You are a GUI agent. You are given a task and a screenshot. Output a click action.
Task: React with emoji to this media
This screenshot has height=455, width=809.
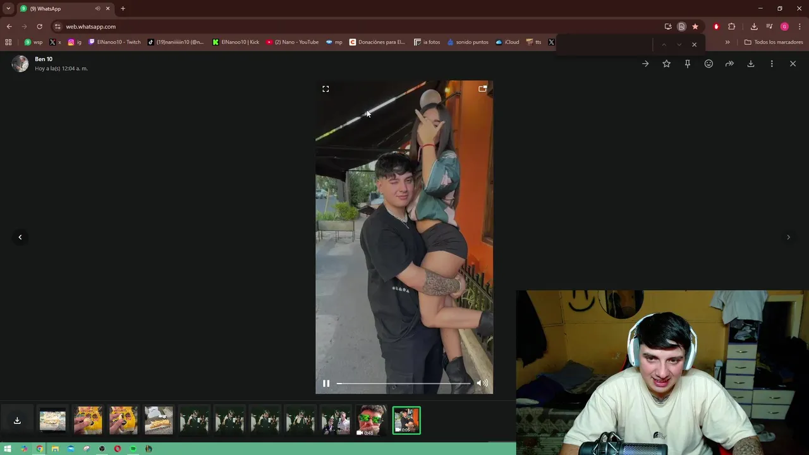tap(709, 64)
